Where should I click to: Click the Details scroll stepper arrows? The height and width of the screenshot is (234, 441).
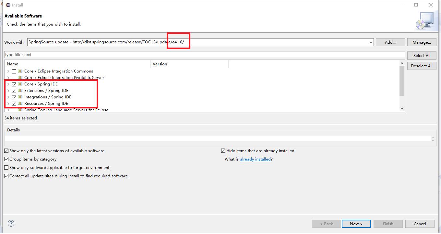coord(433,139)
